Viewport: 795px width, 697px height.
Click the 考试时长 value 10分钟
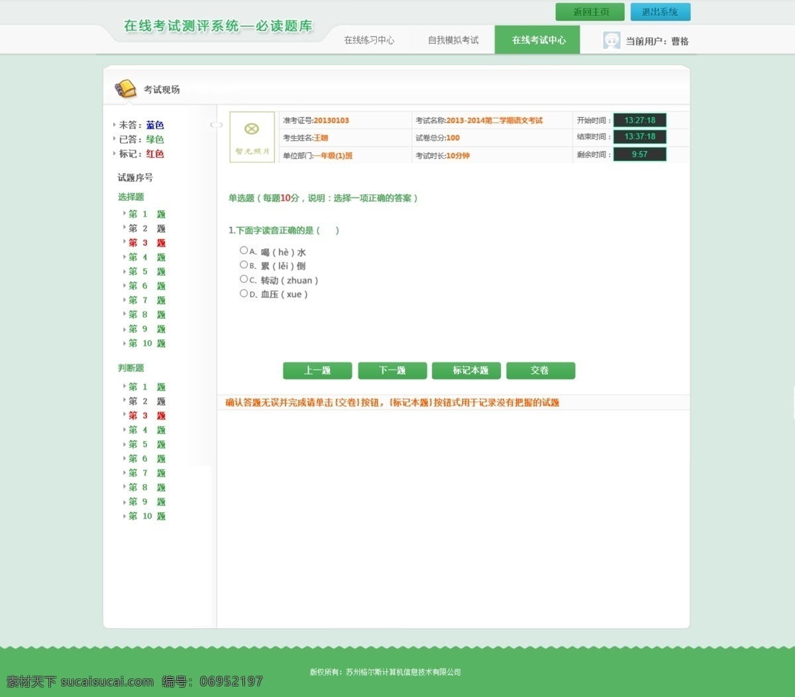tap(458, 156)
